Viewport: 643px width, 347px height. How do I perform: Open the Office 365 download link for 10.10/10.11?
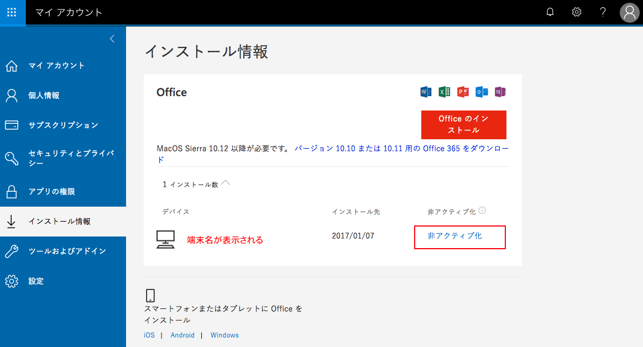[401, 149]
